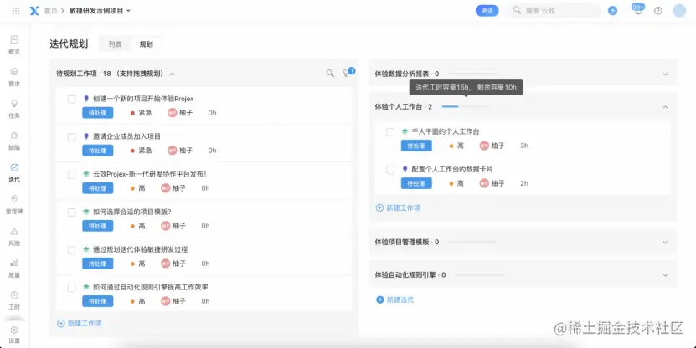
Task: Open 待处理 status of 创建一个新的项目开始体验Projex
Action: point(98,113)
